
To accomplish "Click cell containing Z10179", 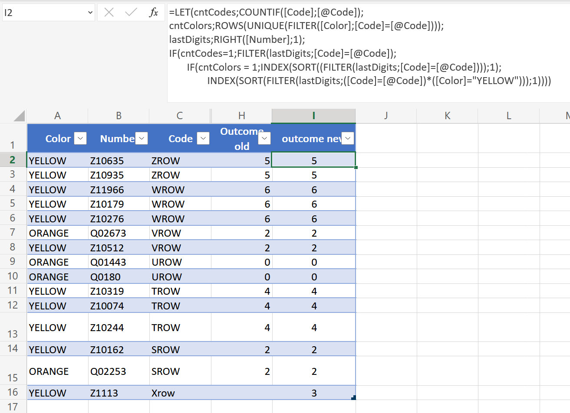I will click(119, 204).
